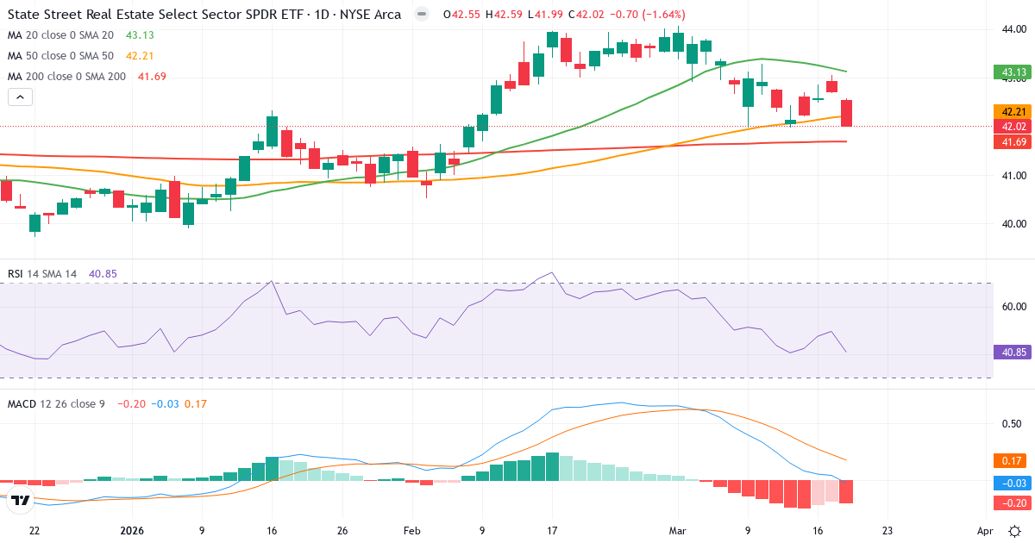Toggle symbol visibility with the eye icon

click(x=420, y=14)
